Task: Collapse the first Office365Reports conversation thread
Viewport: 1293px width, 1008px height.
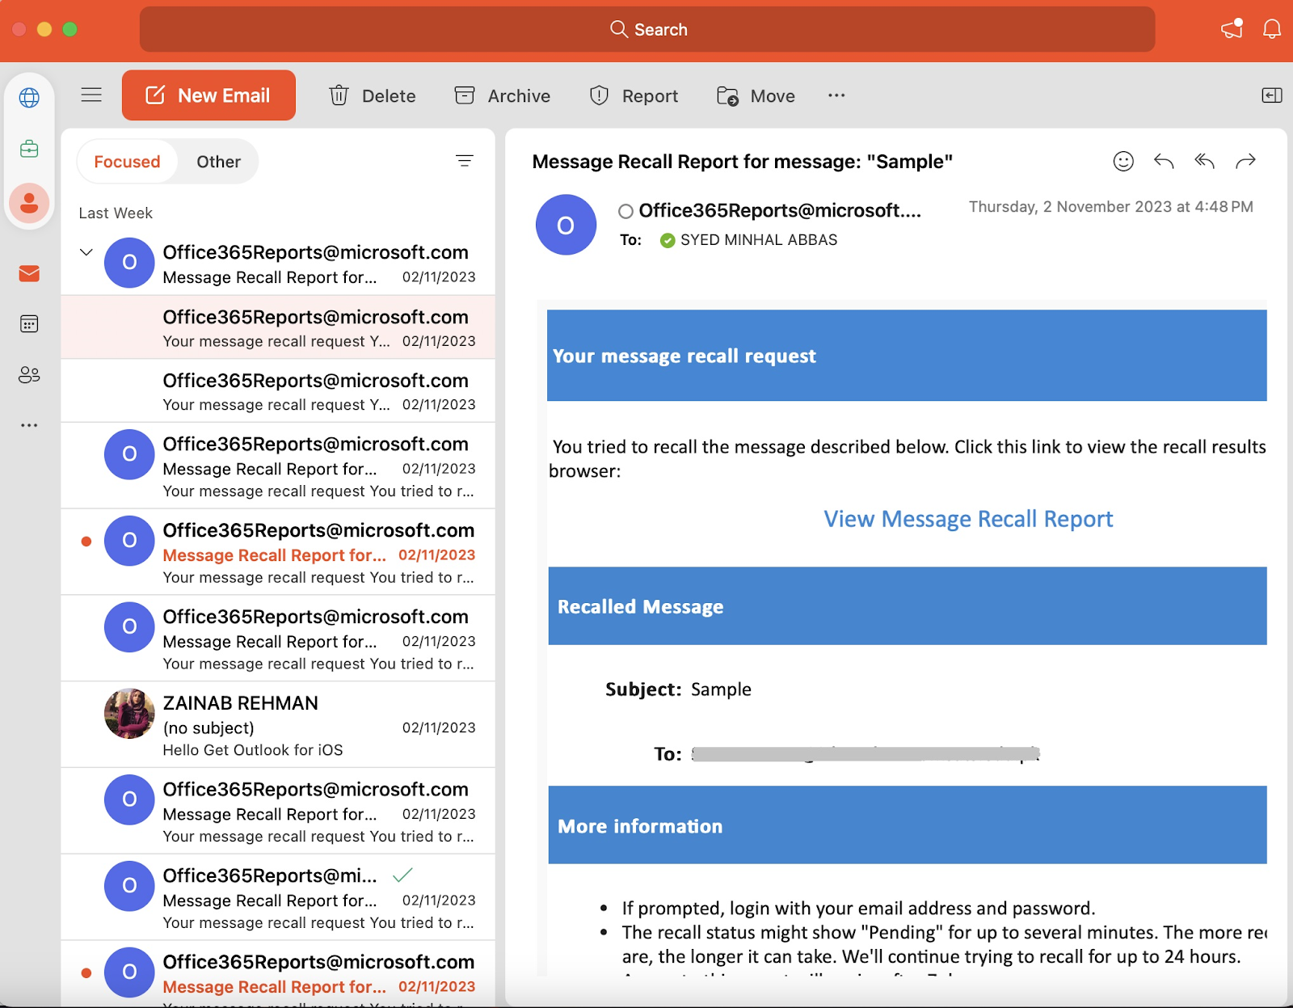Action: (x=86, y=252)
